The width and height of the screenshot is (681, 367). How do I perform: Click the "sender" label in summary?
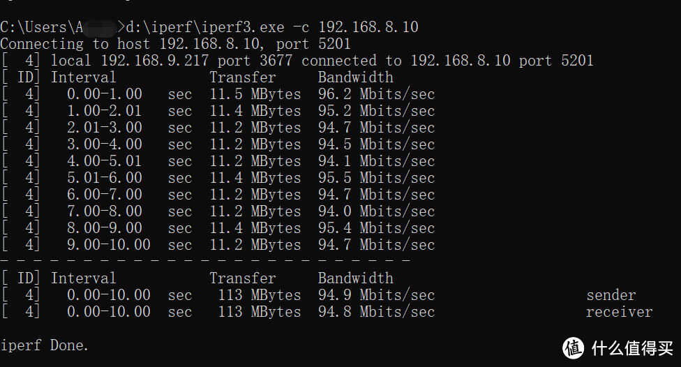pyautogui.click(x=611, y=295)
